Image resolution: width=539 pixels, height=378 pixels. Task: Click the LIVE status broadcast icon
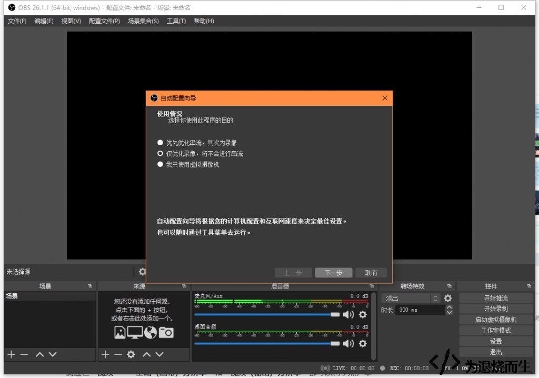pyautogui.click(x=325, y=368)
